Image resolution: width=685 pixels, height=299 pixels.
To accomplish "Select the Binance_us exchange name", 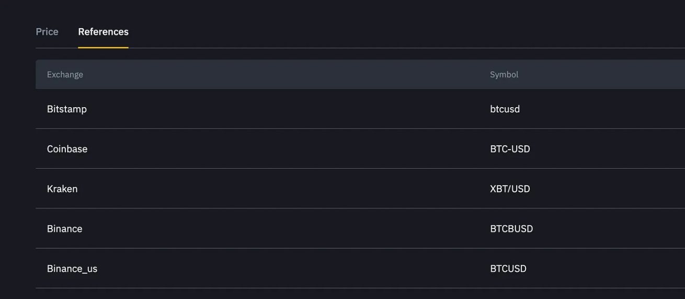I will click(x=72, y=269).
